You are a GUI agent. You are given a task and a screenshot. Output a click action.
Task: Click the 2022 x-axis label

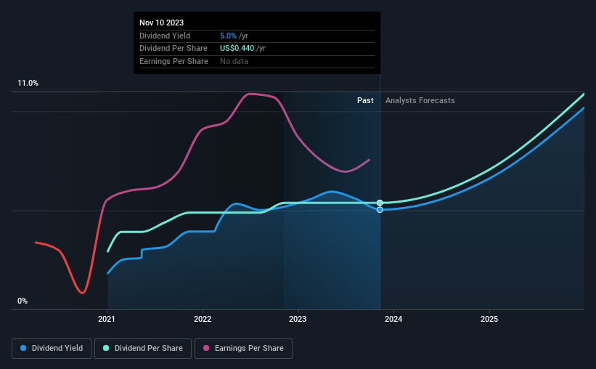pos(203,319)
